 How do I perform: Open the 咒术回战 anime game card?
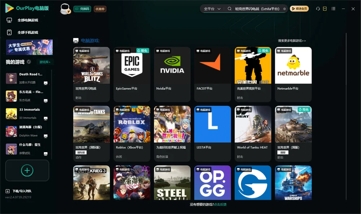pos(132,183)
